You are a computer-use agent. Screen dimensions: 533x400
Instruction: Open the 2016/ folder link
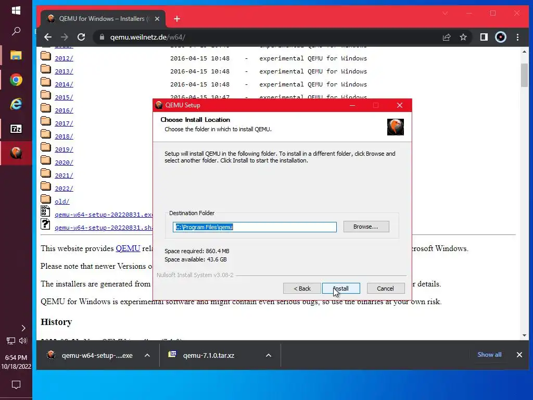[64, 110]
